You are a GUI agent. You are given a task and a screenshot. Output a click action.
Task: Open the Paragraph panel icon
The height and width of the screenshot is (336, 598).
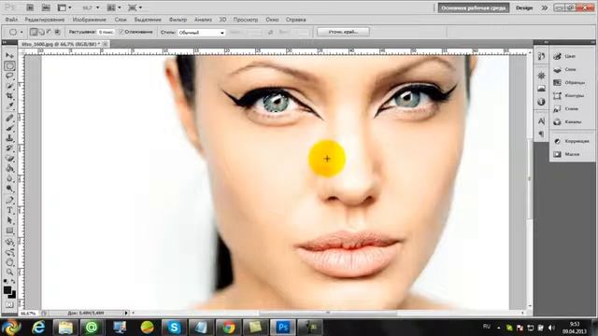541,134
